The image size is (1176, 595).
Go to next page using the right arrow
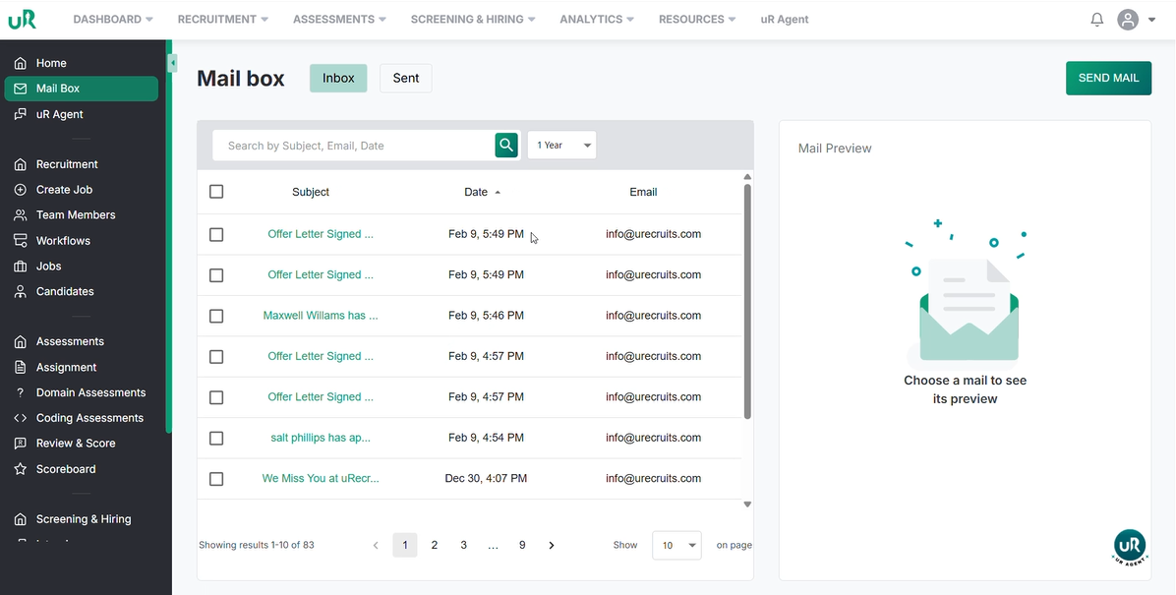coord(552,545)
